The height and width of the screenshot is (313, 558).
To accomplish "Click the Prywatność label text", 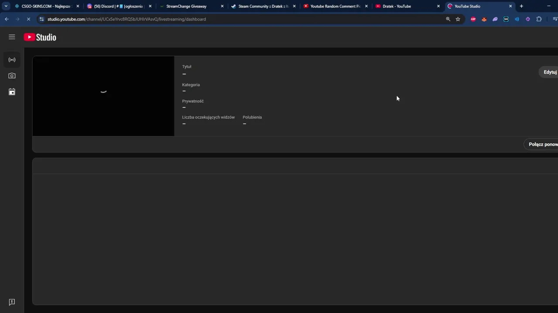I will pyautogui.click(x=193, y=101).
